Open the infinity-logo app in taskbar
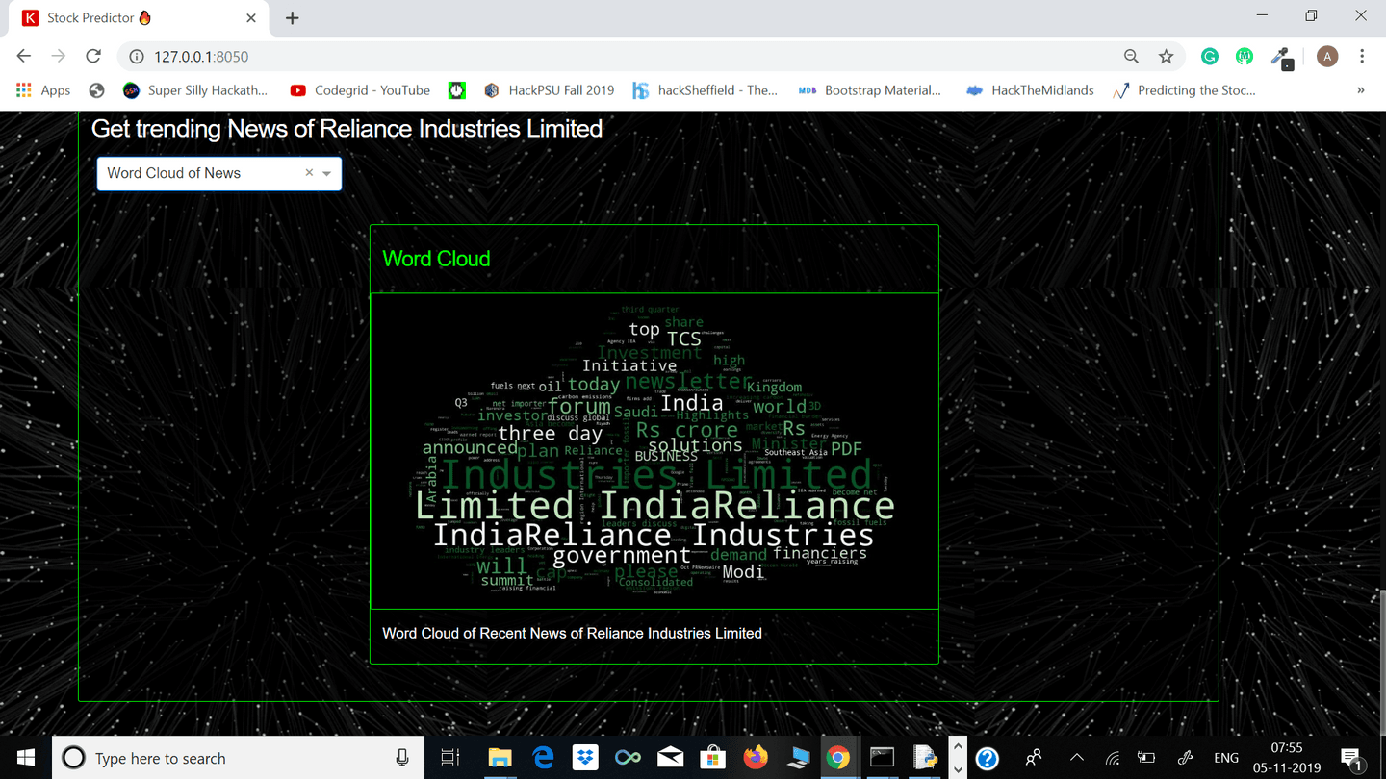1386x779 pixels. click(629, 758)
